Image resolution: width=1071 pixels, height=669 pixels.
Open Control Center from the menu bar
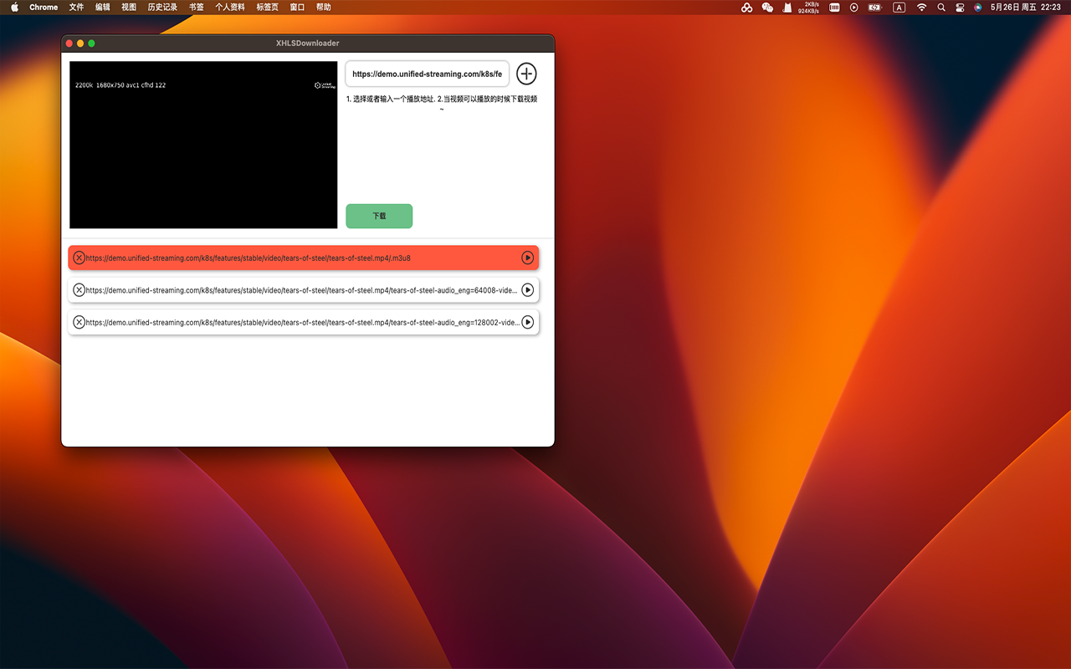click(960, 7)
